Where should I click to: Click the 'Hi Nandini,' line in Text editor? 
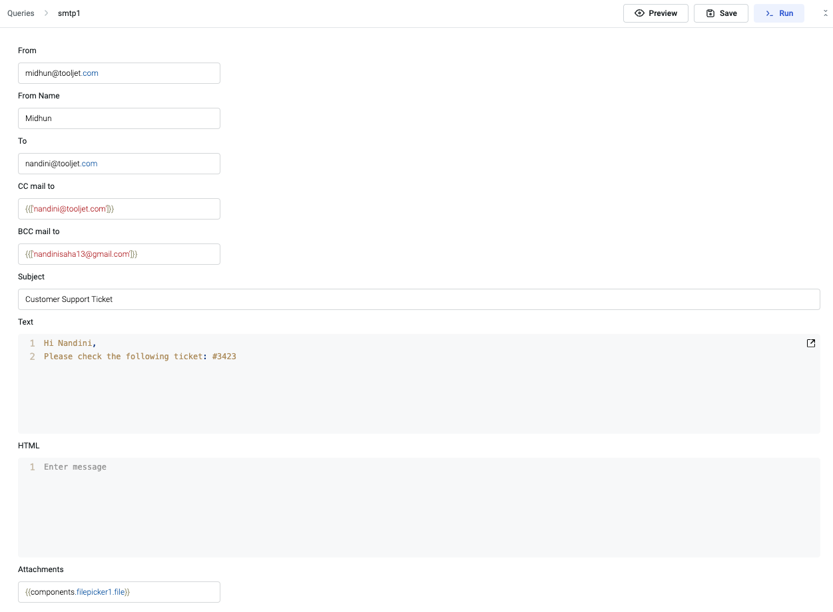(70, 343)
